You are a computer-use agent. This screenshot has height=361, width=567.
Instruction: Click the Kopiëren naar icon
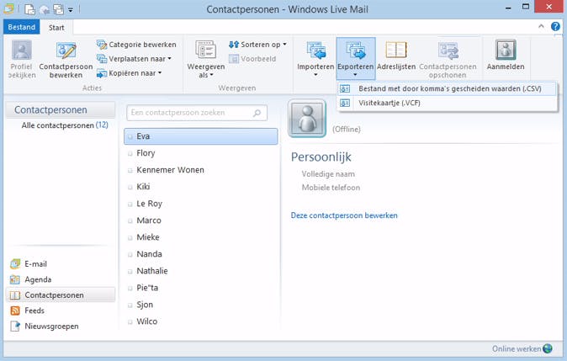102,73
